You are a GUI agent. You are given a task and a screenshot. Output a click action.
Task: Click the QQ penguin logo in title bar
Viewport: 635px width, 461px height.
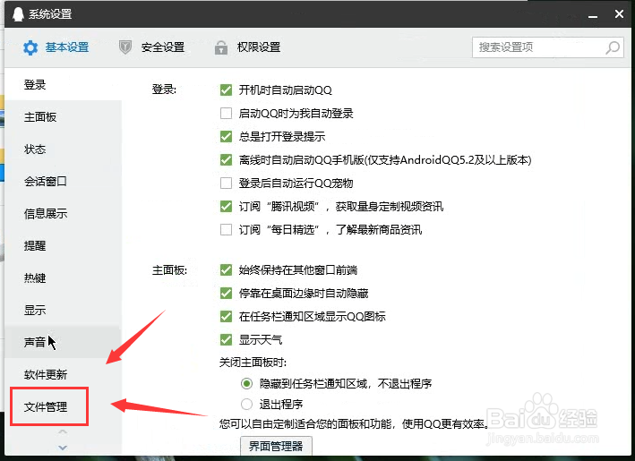tap(18, 14)
